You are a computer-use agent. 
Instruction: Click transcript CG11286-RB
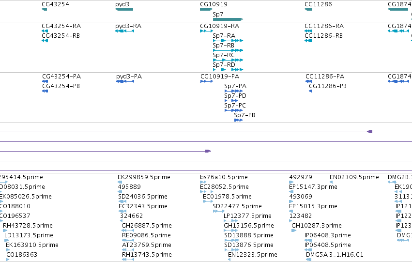pos(324,36)
